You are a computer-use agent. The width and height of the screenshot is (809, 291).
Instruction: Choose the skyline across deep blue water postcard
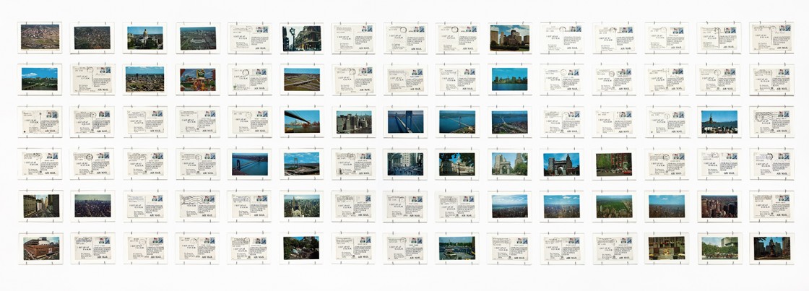pyautogui.click(x=510, y=79)
